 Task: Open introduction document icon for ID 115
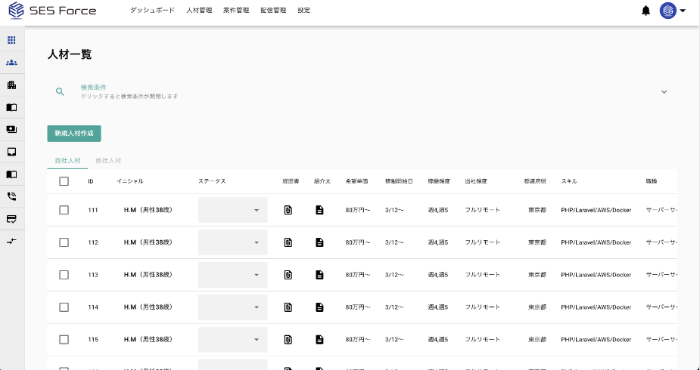(x=319, y=340)
